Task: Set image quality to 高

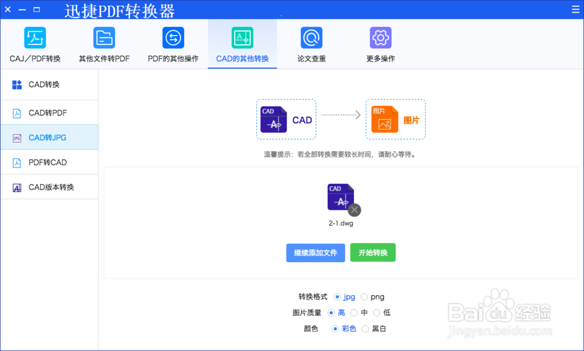Action: pyautogui.click(x=331, y=313)
